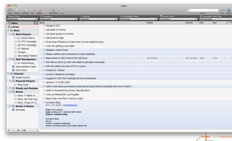The height and width of the screenshot is (141, 232).
Task: Check off Research Junos Pulse
Action: point(44,50)
